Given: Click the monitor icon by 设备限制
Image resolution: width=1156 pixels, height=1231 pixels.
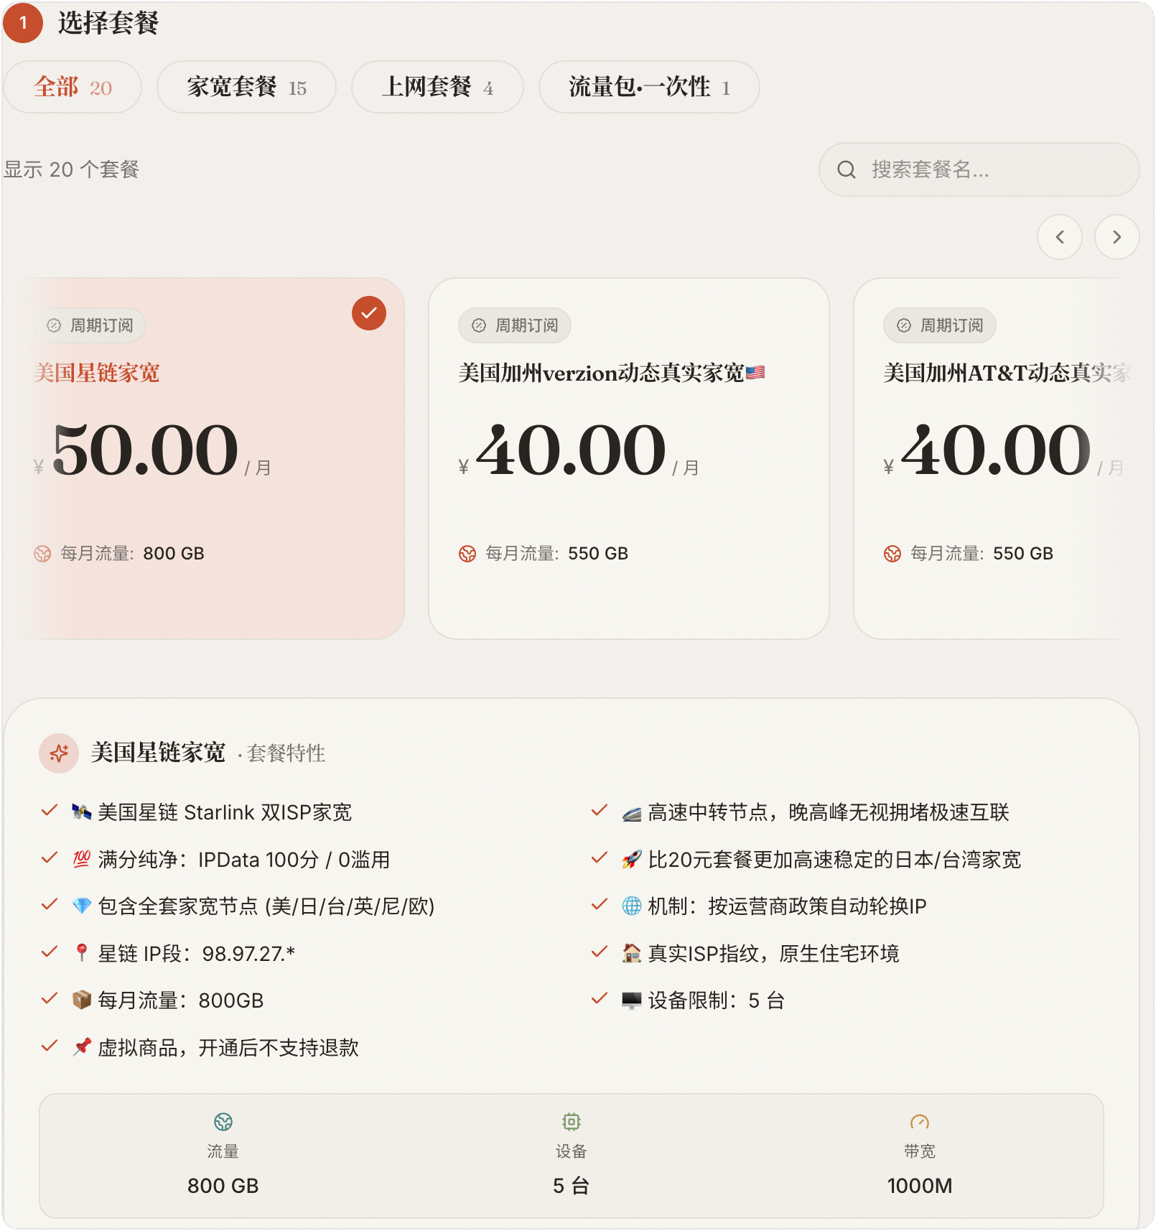Looking at the screenshot, I should pos(632,1000).
